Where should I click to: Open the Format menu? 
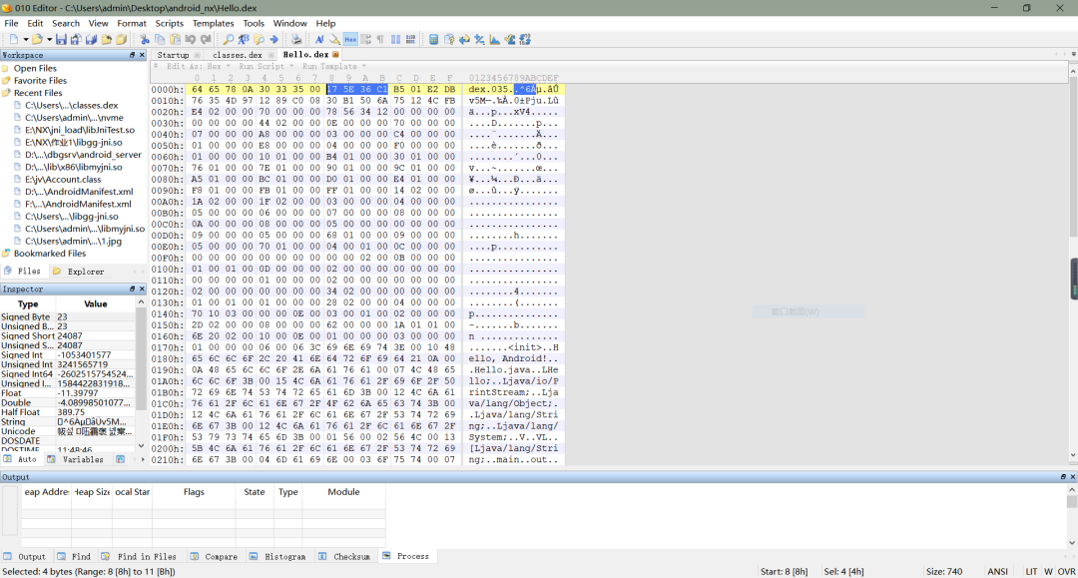(132, 23)
